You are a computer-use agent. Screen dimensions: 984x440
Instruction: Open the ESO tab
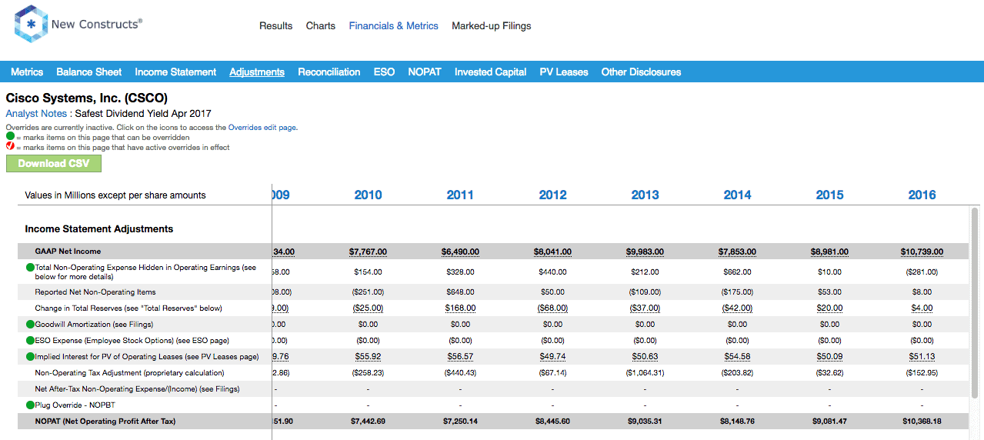point(384,72)
